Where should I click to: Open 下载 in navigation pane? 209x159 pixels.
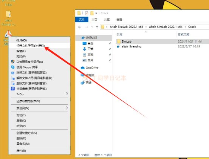pyautogui.click(x=90, y=49)
